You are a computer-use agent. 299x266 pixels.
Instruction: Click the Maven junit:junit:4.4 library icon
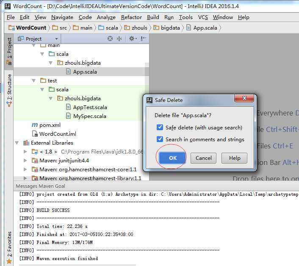[x=35, y=161]
